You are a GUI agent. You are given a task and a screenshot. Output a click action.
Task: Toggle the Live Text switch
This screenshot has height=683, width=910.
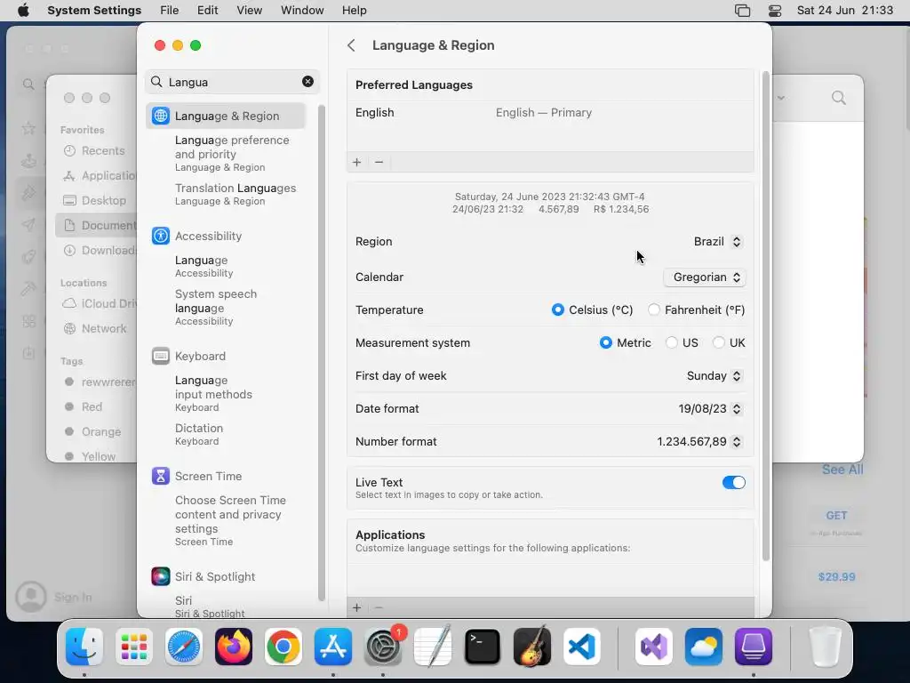[733, 483]
